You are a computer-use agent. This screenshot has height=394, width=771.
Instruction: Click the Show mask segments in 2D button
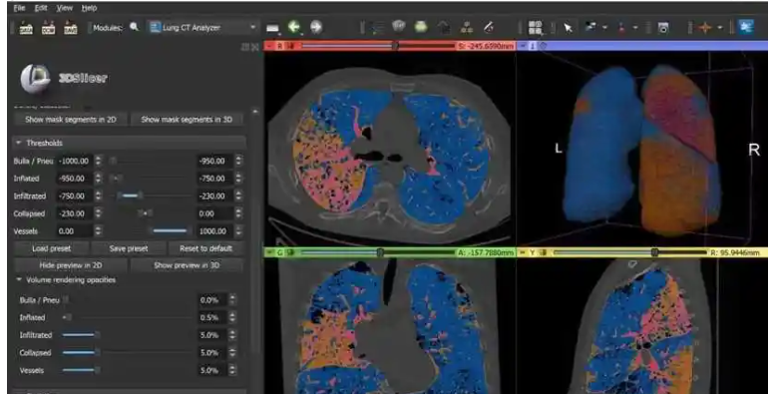(x=70, y=119)
